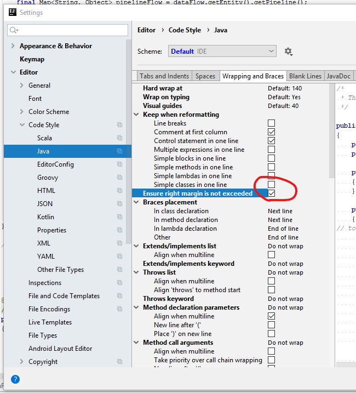Click the settings tree vertical scrollbar

click(x=129, y=142)
